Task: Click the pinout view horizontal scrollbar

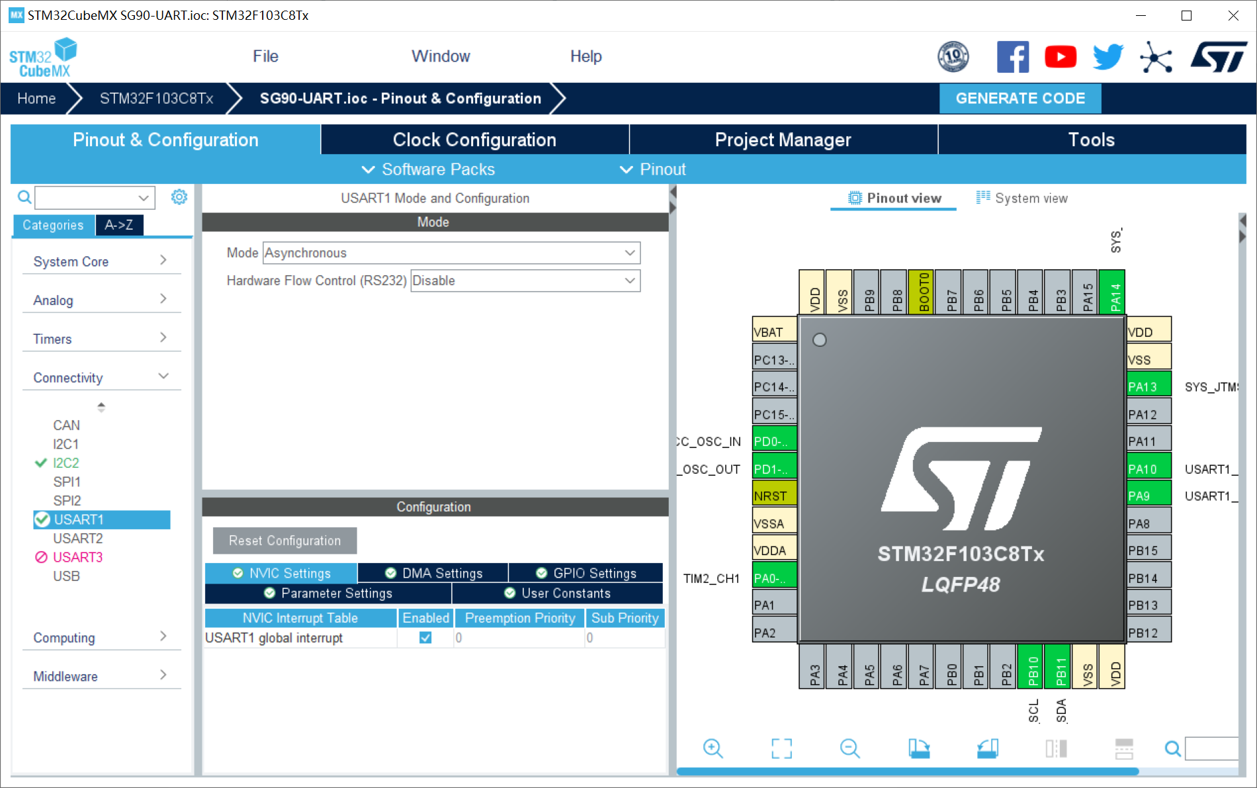Action: coord(908,771)
